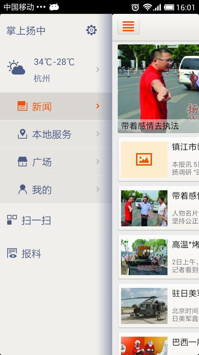Open the 高温 road paving thumbnail
This screenshot has width=199, height=355.
click(144, 257)
